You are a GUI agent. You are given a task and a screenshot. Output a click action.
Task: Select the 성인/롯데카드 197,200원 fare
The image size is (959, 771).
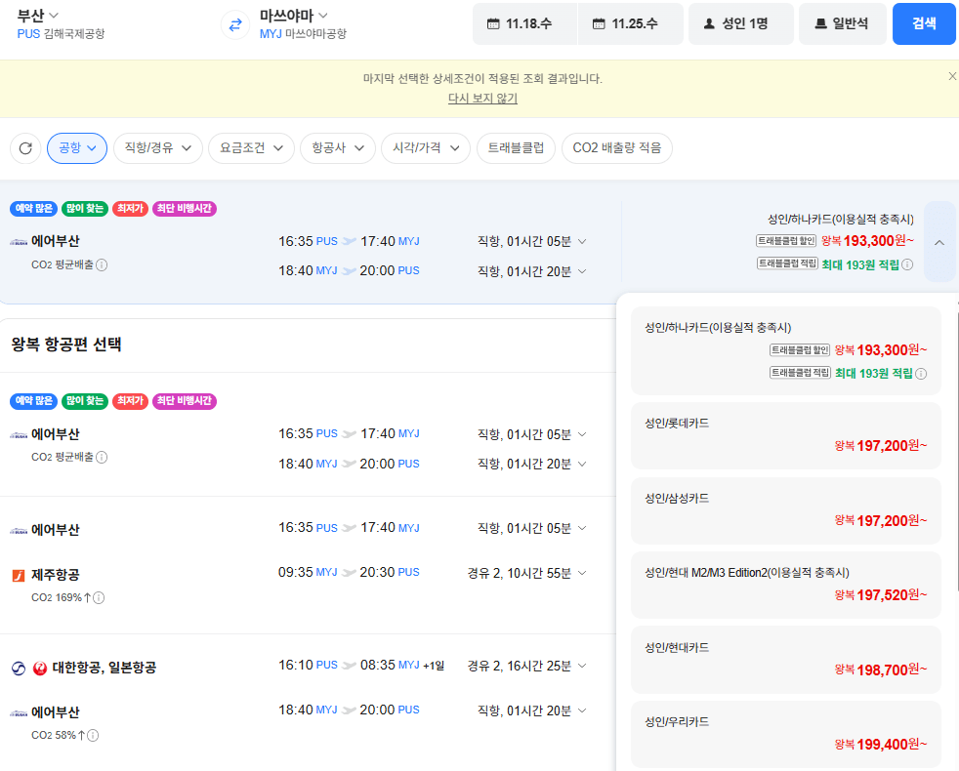[x=785, y=435]
